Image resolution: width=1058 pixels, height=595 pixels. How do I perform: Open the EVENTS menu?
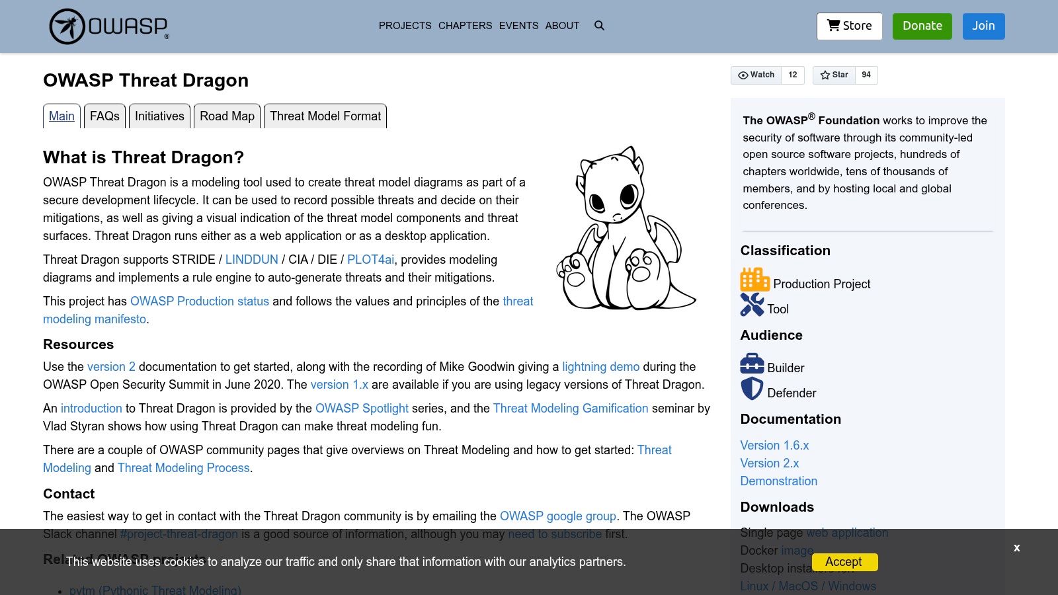(518, 26)
